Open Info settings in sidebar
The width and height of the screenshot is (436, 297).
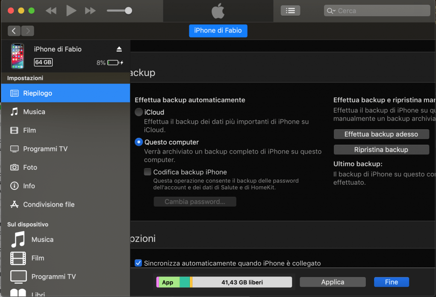click(66, 186)
